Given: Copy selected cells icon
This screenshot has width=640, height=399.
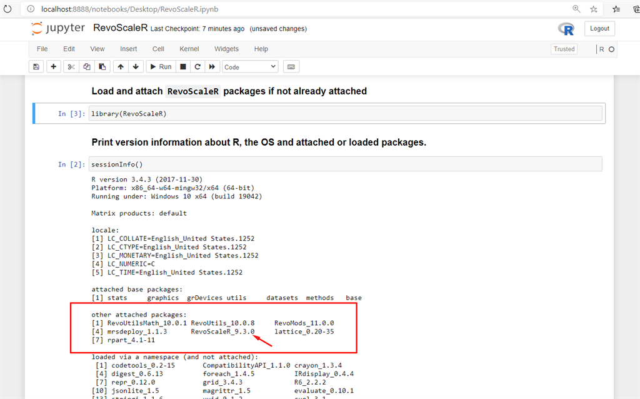Looking at the screenshot, I should [86, 66].
